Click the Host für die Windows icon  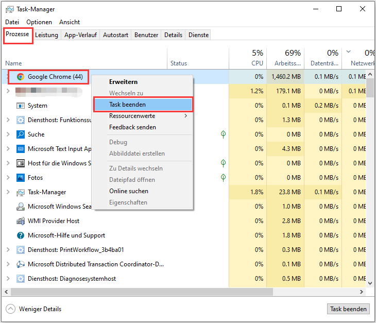(x=21, y=163)
